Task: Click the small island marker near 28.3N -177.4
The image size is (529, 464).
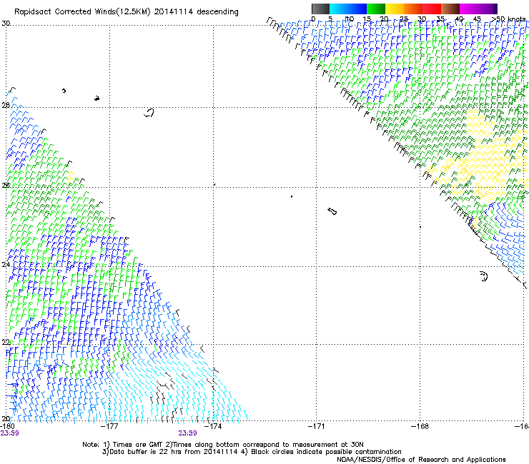Action: pyautogui.click(x=97, y=99)
